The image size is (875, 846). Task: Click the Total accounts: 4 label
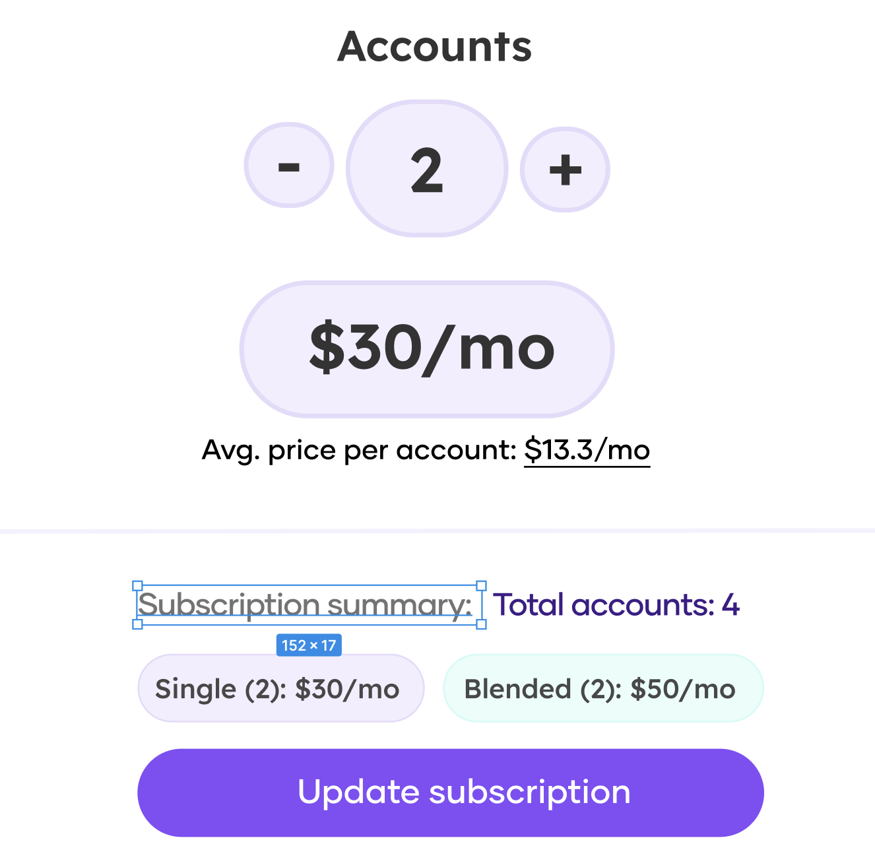click(x=616, y=604)
